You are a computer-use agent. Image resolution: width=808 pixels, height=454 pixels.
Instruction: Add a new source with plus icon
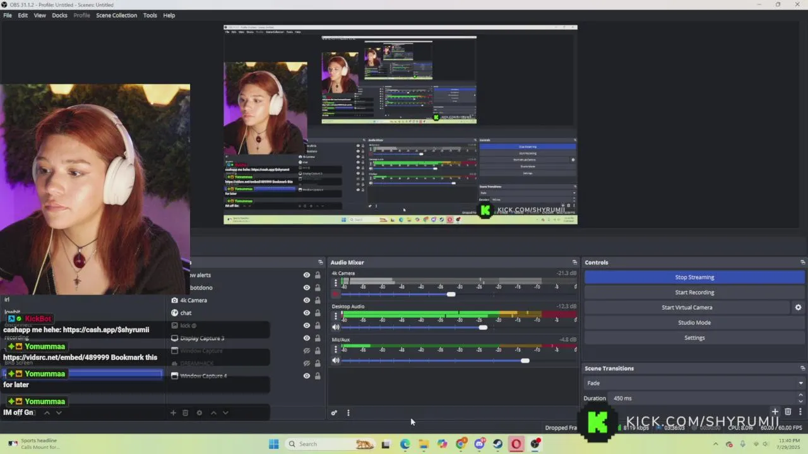point(173,413)
